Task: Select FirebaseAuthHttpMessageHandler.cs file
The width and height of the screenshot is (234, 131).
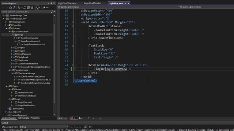Action: 34,67
